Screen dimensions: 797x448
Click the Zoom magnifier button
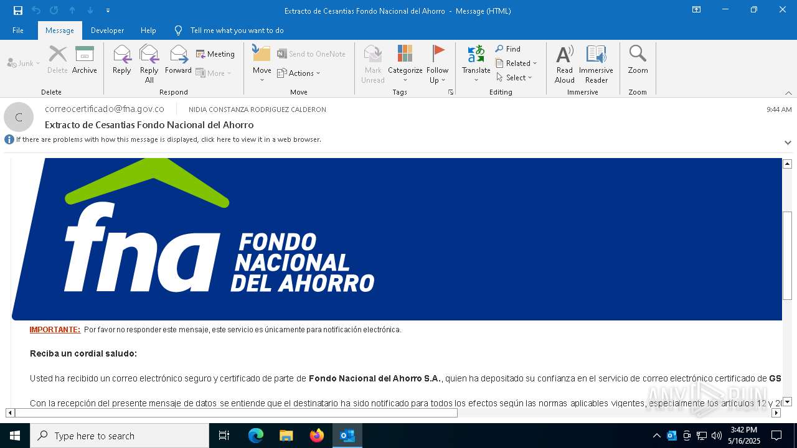638,60
